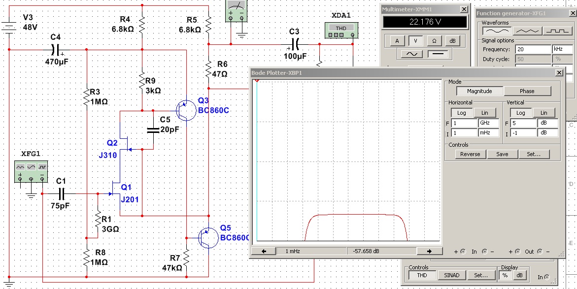Open Horizontal initial frequency mHz unit selector

[488, 133]
